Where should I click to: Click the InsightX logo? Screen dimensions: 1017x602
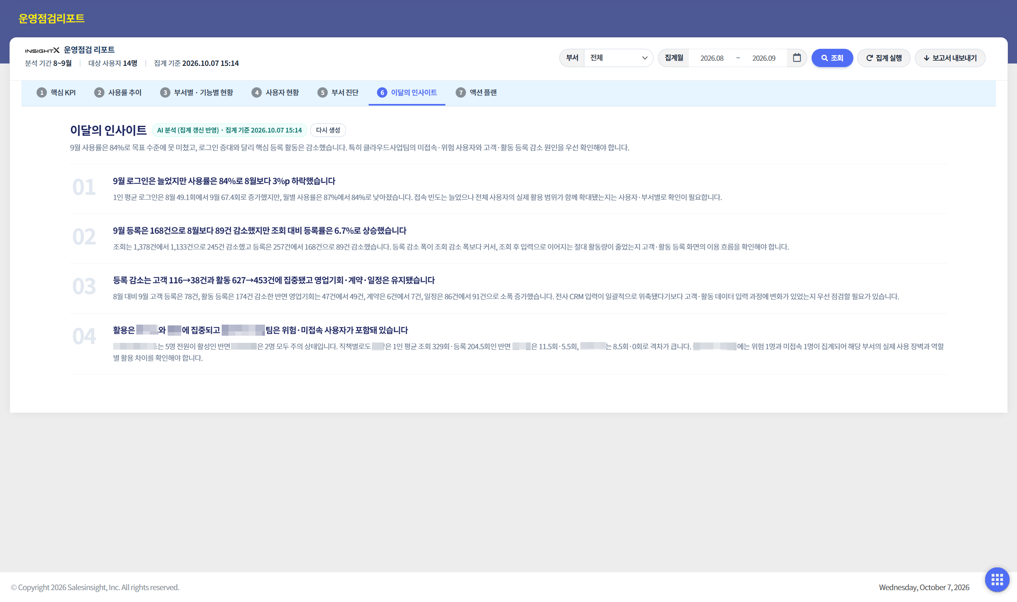point(42,50)
